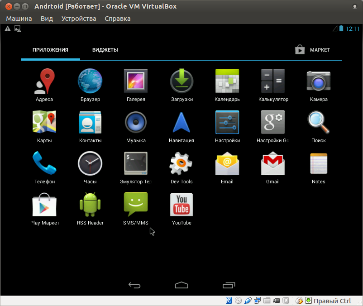Open the Вид menu
The width and height of the screenshot is (363, 306).
click(x=47, y=19)
